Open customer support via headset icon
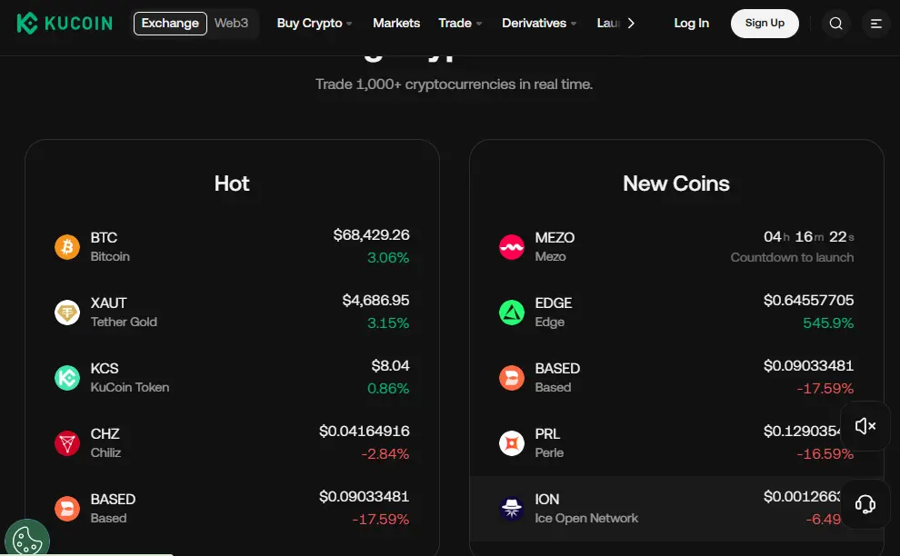This screenshot has height=556, width=900. (x=865, y=503)
